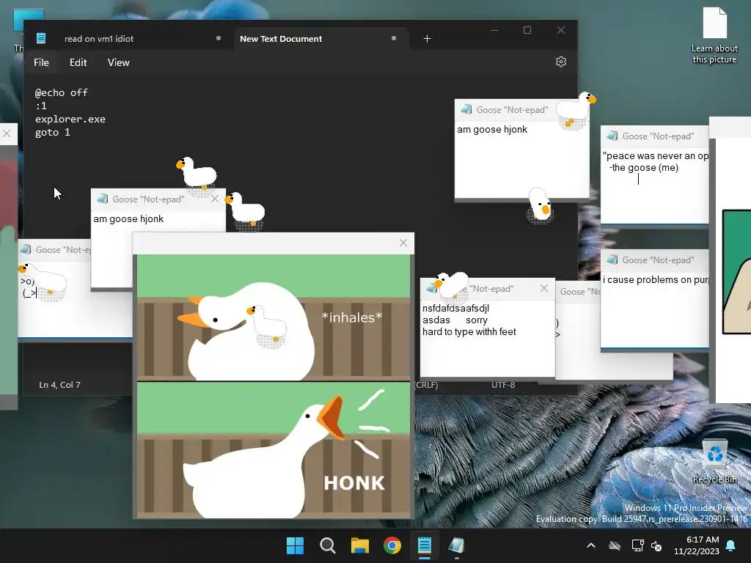Screen dimensions: 751x563
Task: Close the 'hard to type withh feet' Not-epad
Action: click(544, 288)
